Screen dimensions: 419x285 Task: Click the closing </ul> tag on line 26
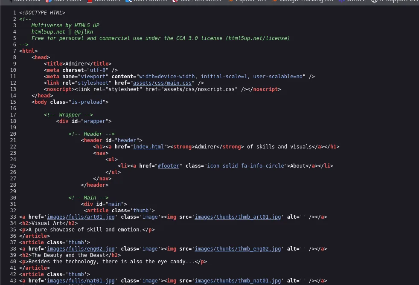[113, 172]
